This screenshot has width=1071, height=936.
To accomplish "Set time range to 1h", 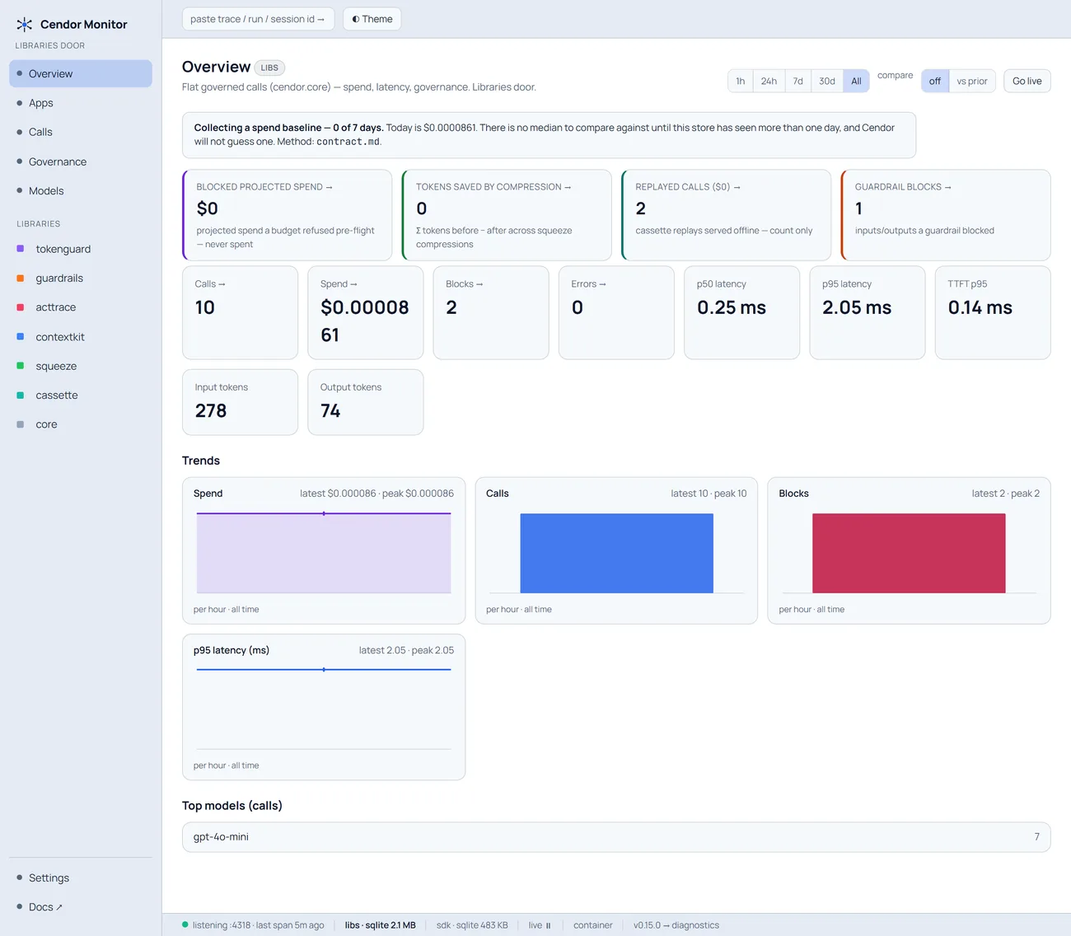I will point(741,81).
